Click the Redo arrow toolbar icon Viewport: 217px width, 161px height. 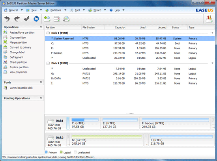tap(17, 19)
